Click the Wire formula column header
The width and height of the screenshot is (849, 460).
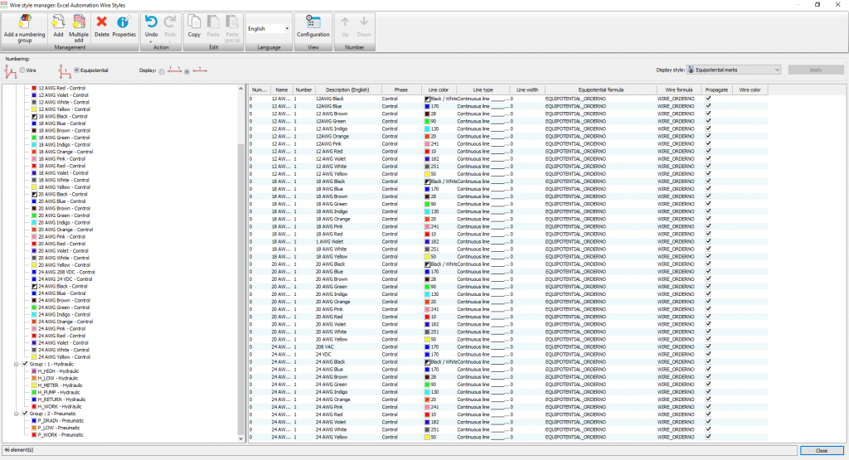coord(679,90)
